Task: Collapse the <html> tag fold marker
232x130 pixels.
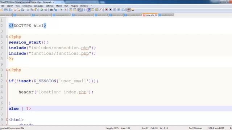Action: (7, 120)
